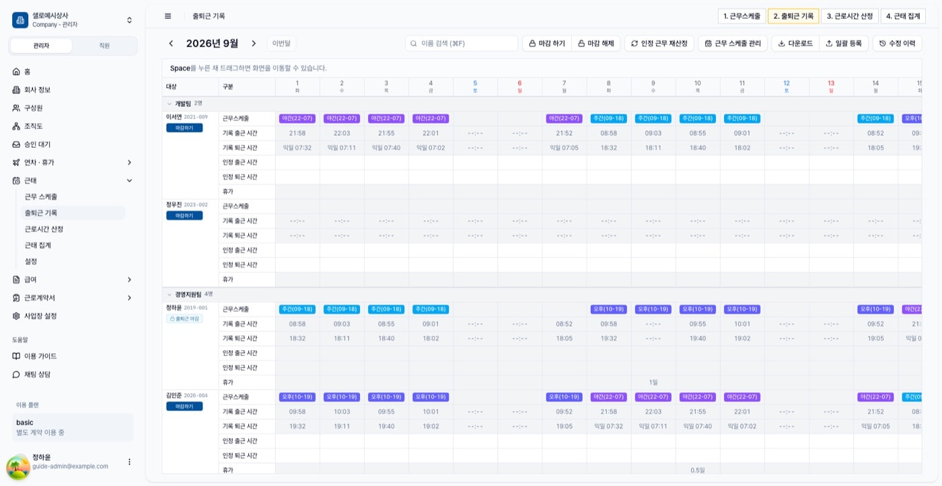Open the 수정 이력 history button

(x=897, y=43)
